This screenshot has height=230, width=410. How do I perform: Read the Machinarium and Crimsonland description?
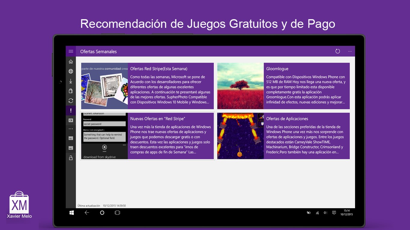coord(305,140)
